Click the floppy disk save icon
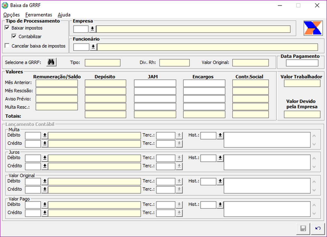This screenshot has width=327, height=237. (303, 228)
